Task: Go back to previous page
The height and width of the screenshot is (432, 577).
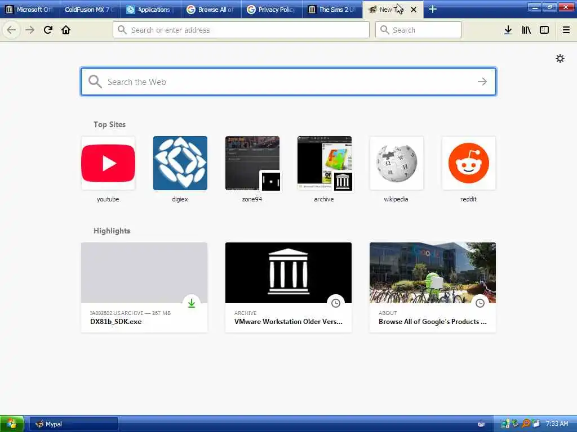Action: click(x=11, y=30)
